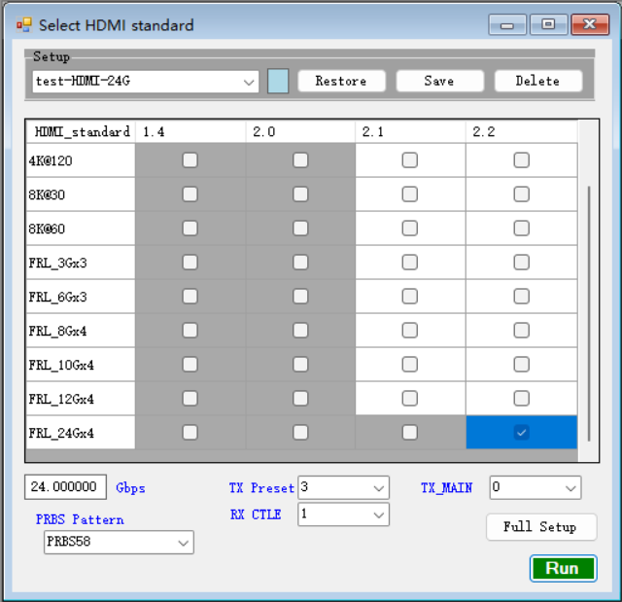Click the 24.000000 Gbps input field

point(65,487)
